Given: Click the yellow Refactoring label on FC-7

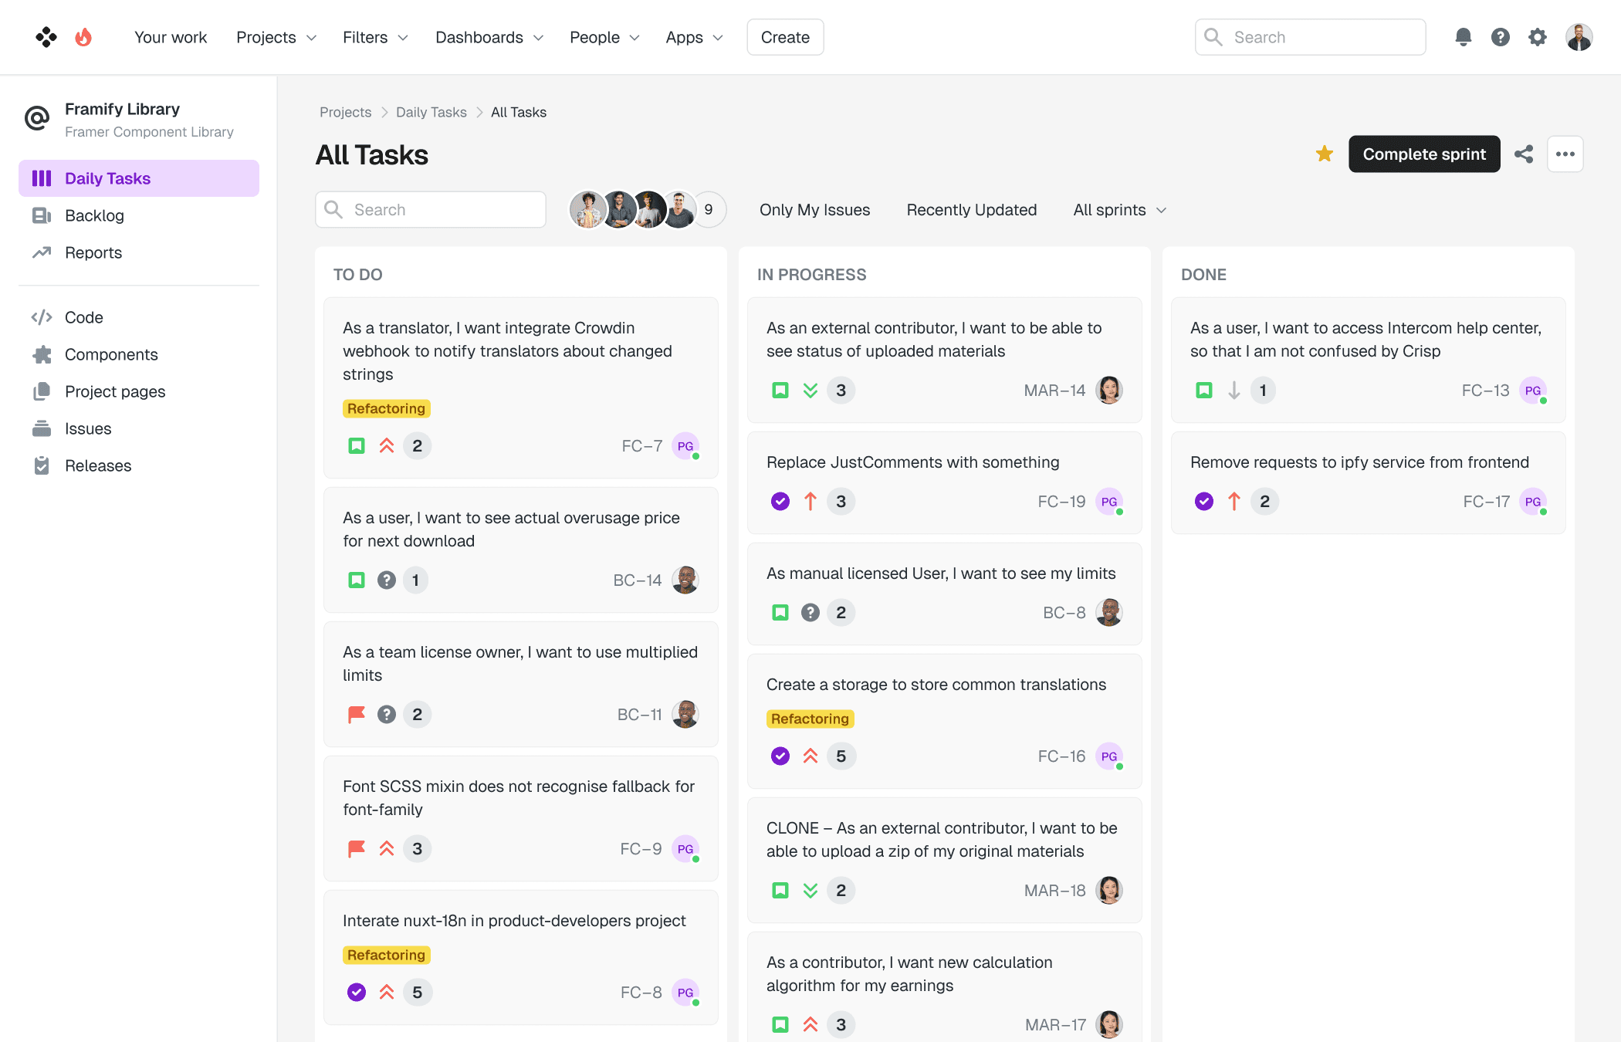Looking at the screenshot, I should [386, 408].
